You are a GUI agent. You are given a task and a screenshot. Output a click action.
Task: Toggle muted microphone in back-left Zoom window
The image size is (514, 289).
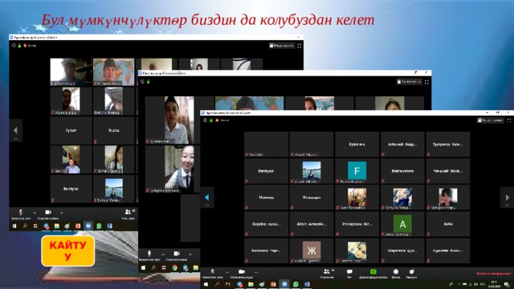click(21, 212)
